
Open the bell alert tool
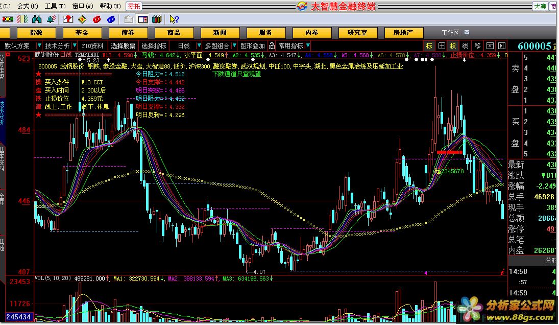point(52,19)
